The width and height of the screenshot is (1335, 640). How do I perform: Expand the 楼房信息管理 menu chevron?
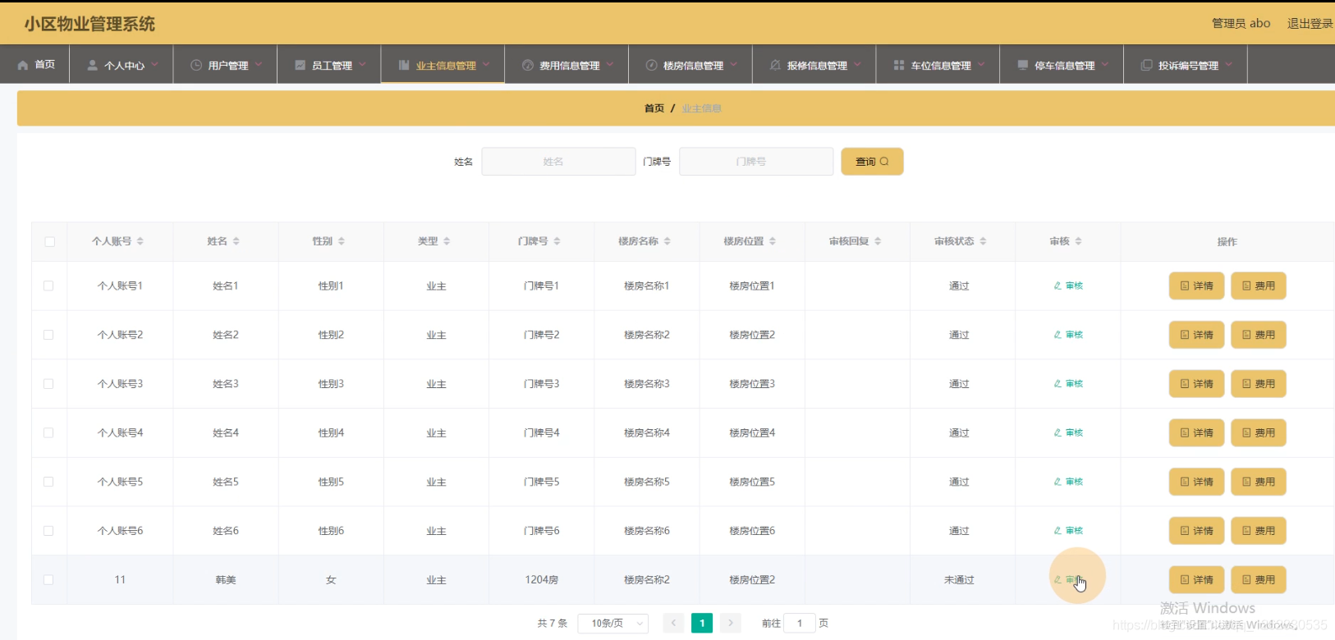point(734,64)
